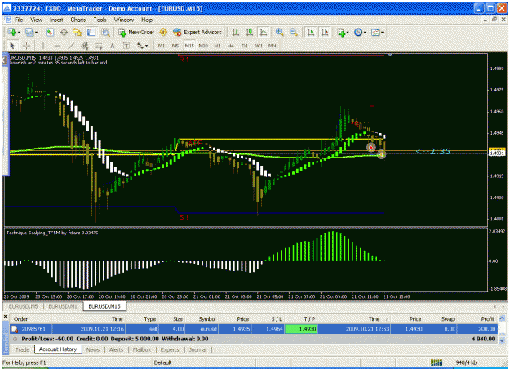
Task: Switch chart to W1 timeframe
Action: [259, 46]
